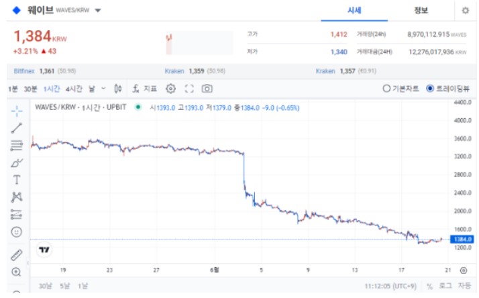
Task: Set date range to 30날
Action: (45, 286)
